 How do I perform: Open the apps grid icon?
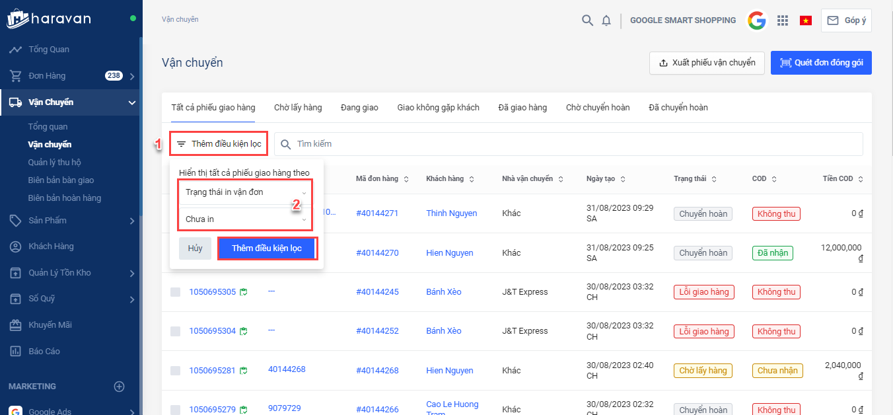click(783, 20)
